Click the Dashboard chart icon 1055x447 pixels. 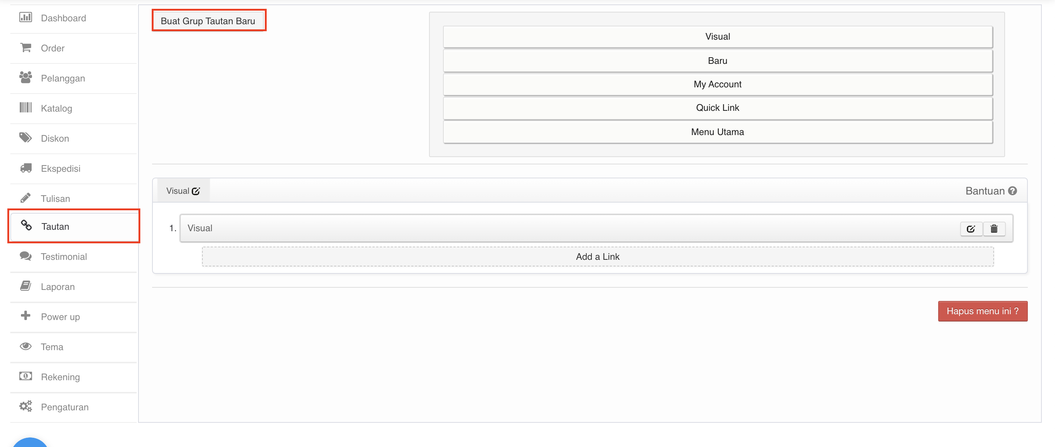[25, 18]
